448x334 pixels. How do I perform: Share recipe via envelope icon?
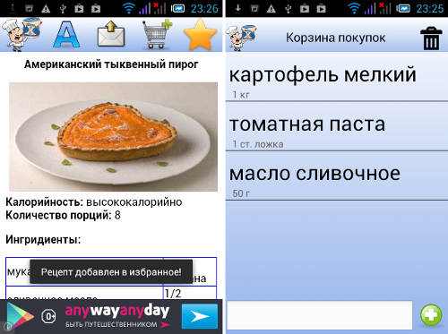[x=111, y=34]
